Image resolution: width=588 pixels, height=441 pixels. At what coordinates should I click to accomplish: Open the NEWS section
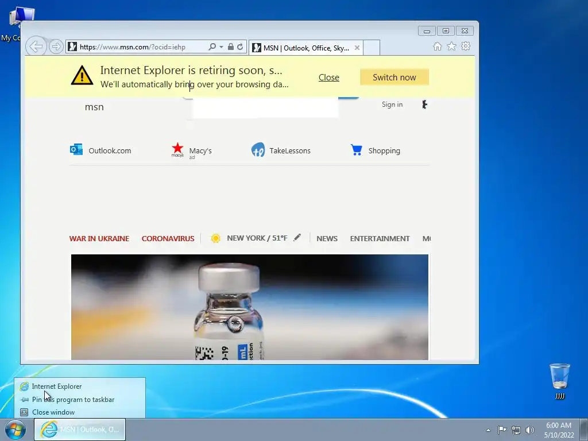point(327,238)
